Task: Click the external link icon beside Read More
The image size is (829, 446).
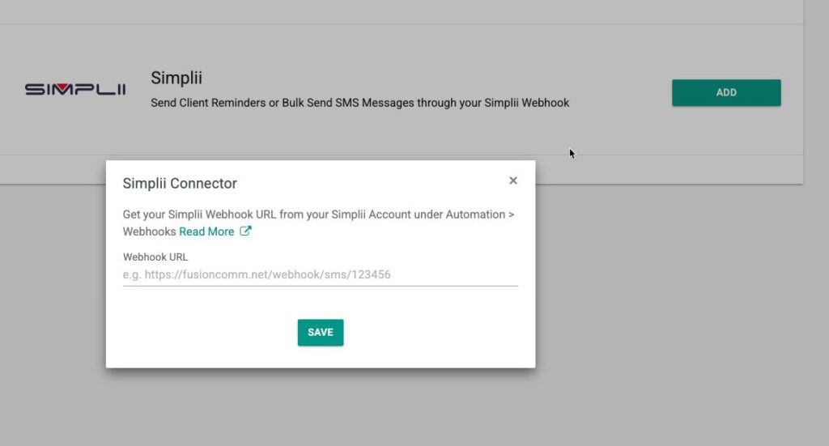Action: tap(245, 231)
